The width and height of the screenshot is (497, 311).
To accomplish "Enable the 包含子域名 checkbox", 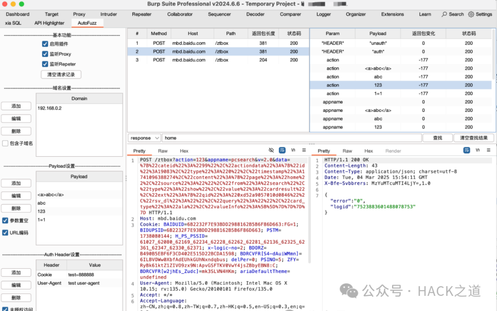I will pos(5,143).
